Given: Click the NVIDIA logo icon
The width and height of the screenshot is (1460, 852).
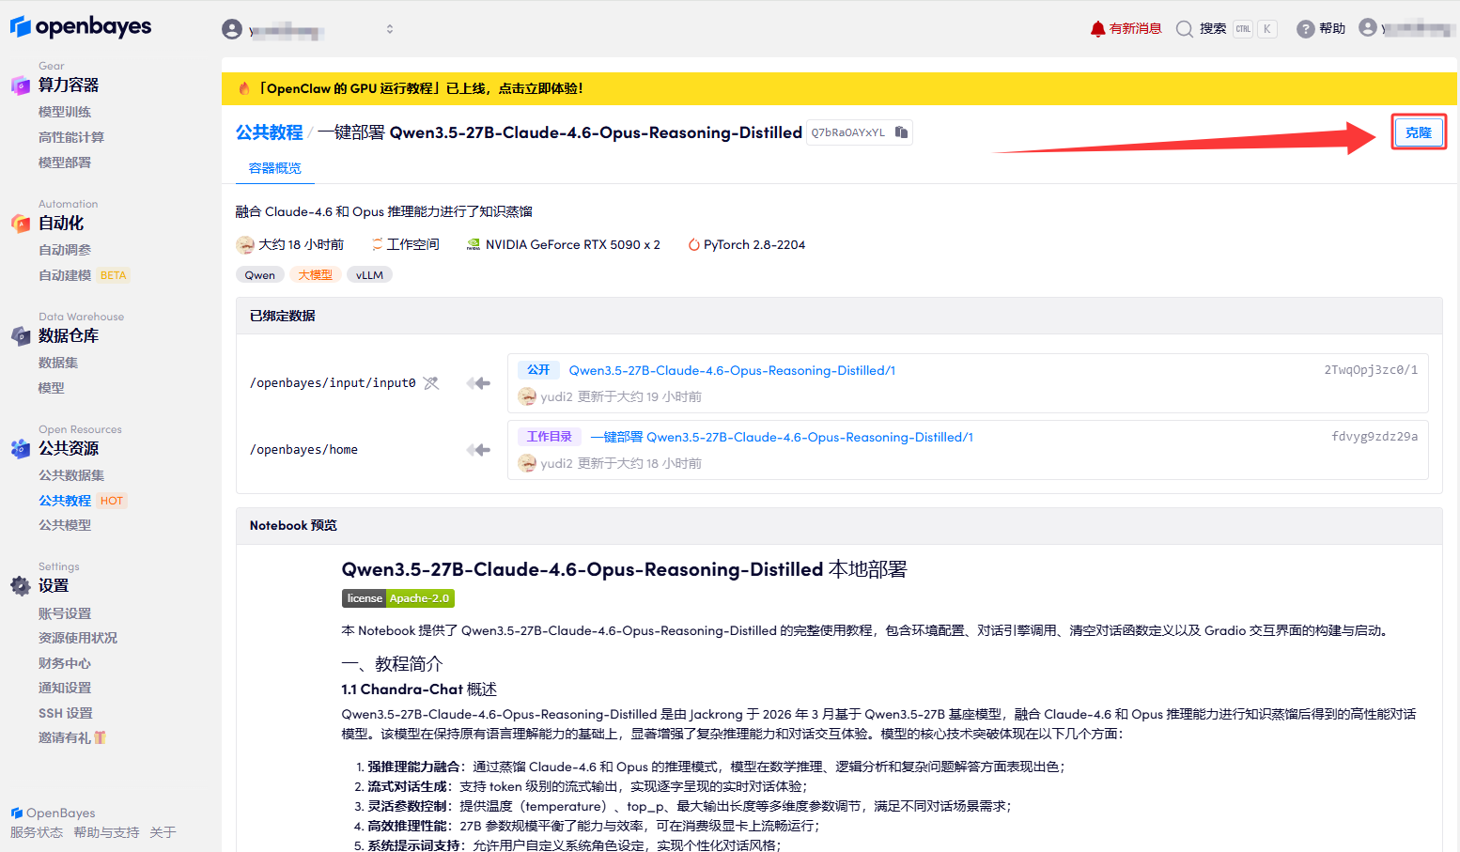Looking at the screenshot, I should coord(474,245).
